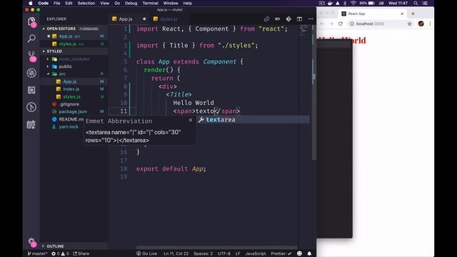Click the master branch indicator in status bar
The width and height of the screenshot is (457, 257).
point(37,253)
